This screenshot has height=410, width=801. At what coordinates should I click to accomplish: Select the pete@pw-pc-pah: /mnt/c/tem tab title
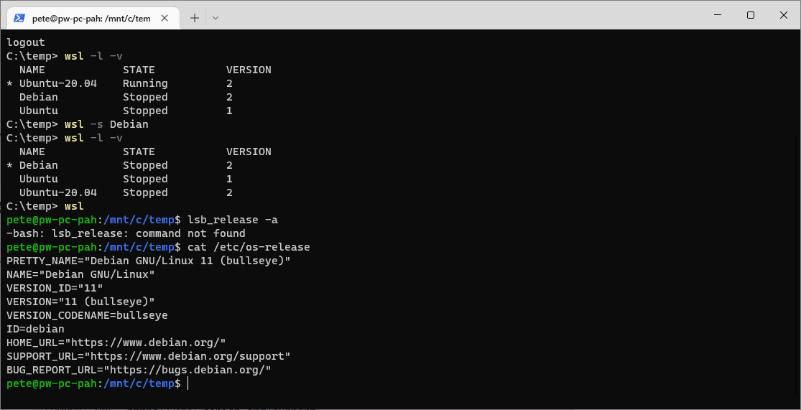[x=91, y=19]
